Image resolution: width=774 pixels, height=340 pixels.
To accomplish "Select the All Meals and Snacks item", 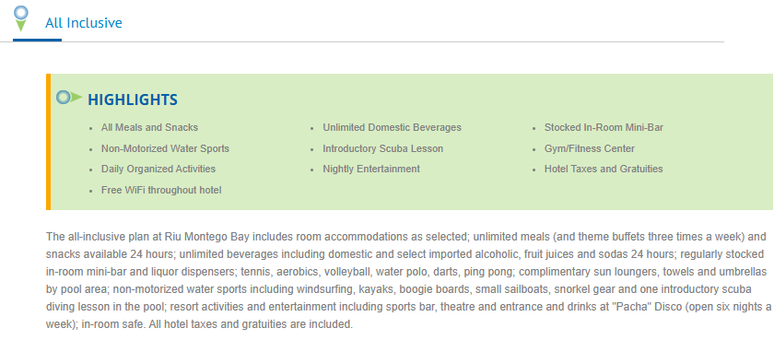I will tap(149, 127).
